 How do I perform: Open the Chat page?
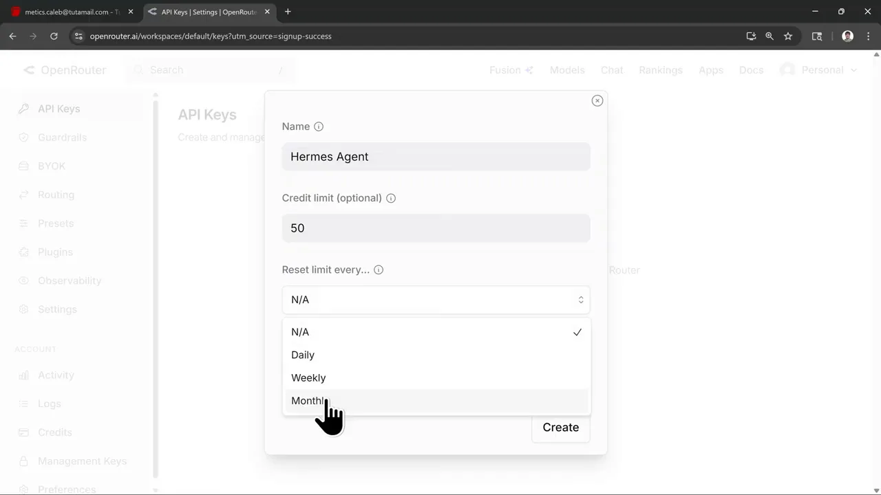click(612, 70)
